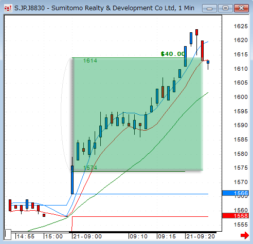Click the 1590 price axis label

[241, 125]
